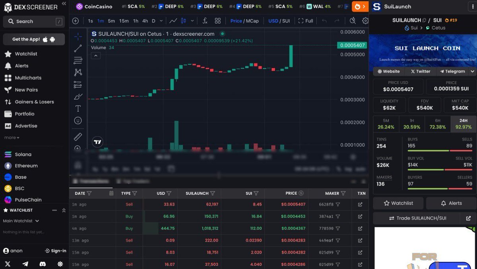477x269 pixels.
Task: Open the calendar date picker in DATE column
Action: tap(111, 193)
